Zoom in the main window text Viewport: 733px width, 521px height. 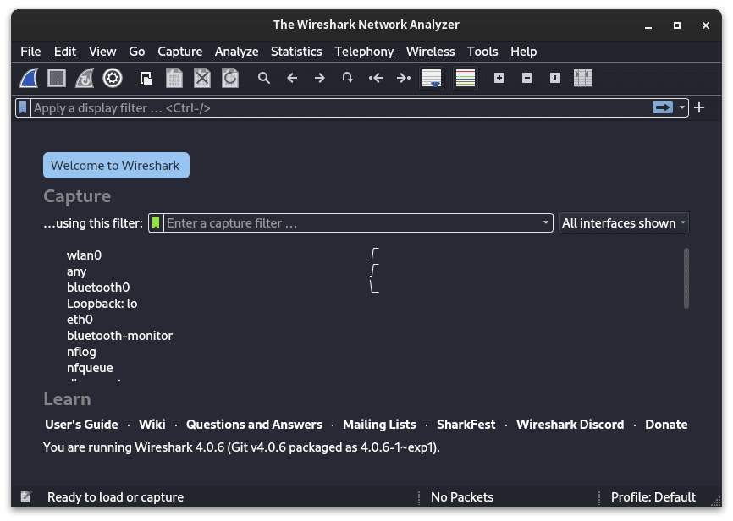[x=499, y=78]
